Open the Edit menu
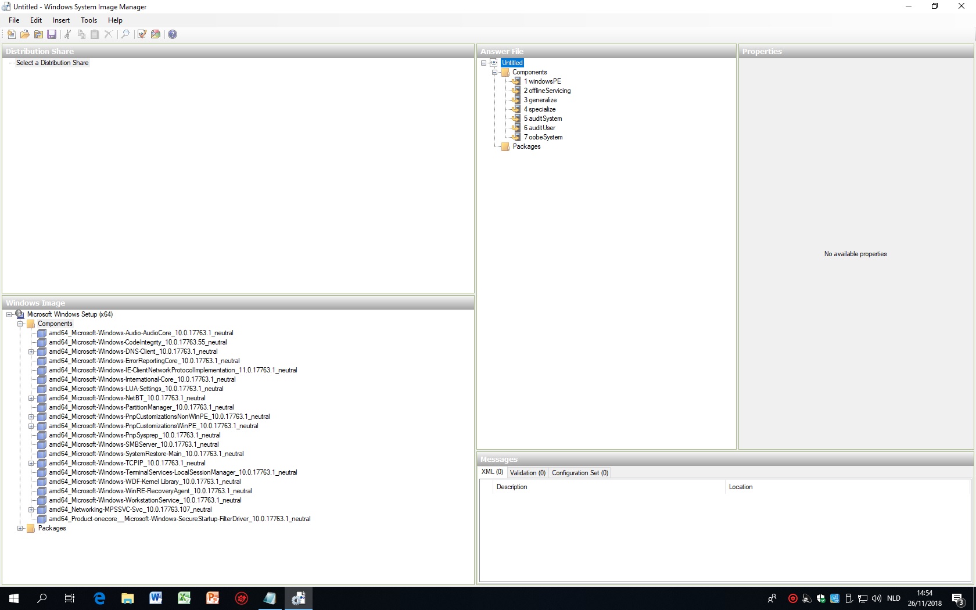The image size is (976, 610). pos(36,20)
